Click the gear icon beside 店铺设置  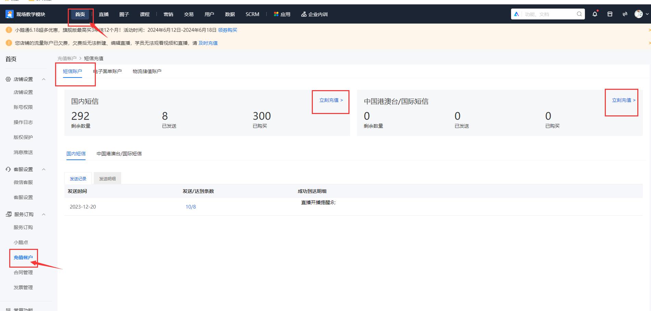point(8,79)
